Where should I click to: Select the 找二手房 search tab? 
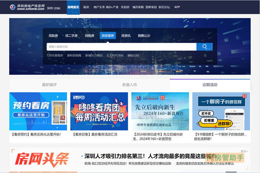[x=71, y=35]
